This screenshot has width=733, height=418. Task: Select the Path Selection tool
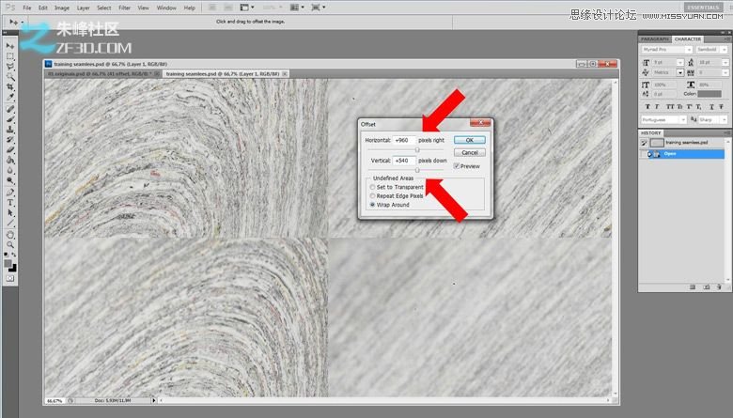9,213
